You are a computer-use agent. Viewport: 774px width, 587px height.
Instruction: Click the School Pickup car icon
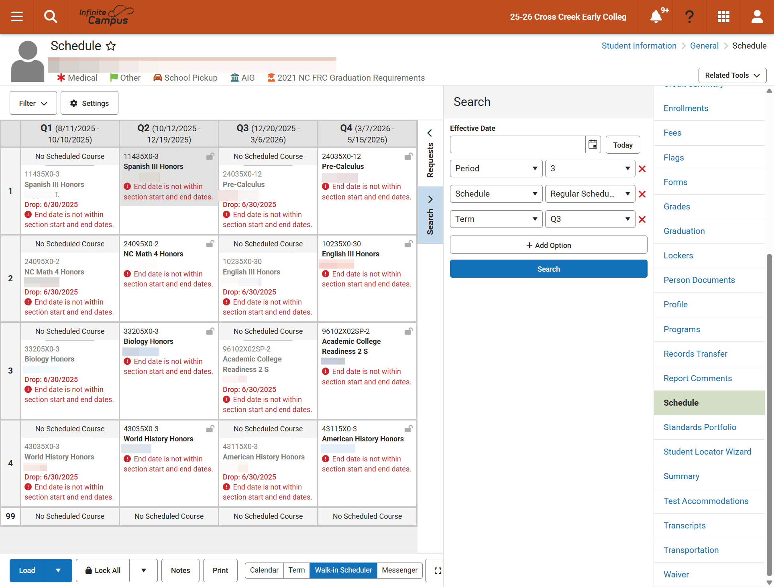(157, 78)
